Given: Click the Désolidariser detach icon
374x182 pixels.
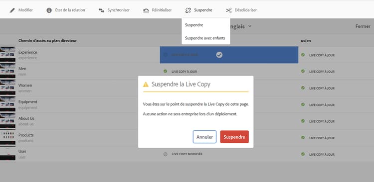Looking at the screenshot, I should [x=229, y=10].
